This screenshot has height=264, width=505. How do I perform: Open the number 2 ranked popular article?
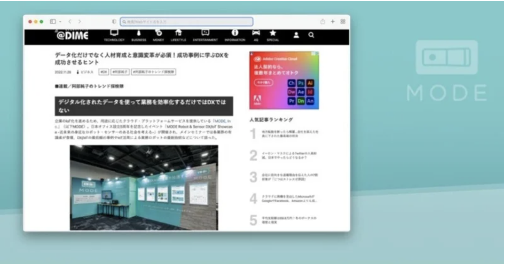[x=289, y=156]
